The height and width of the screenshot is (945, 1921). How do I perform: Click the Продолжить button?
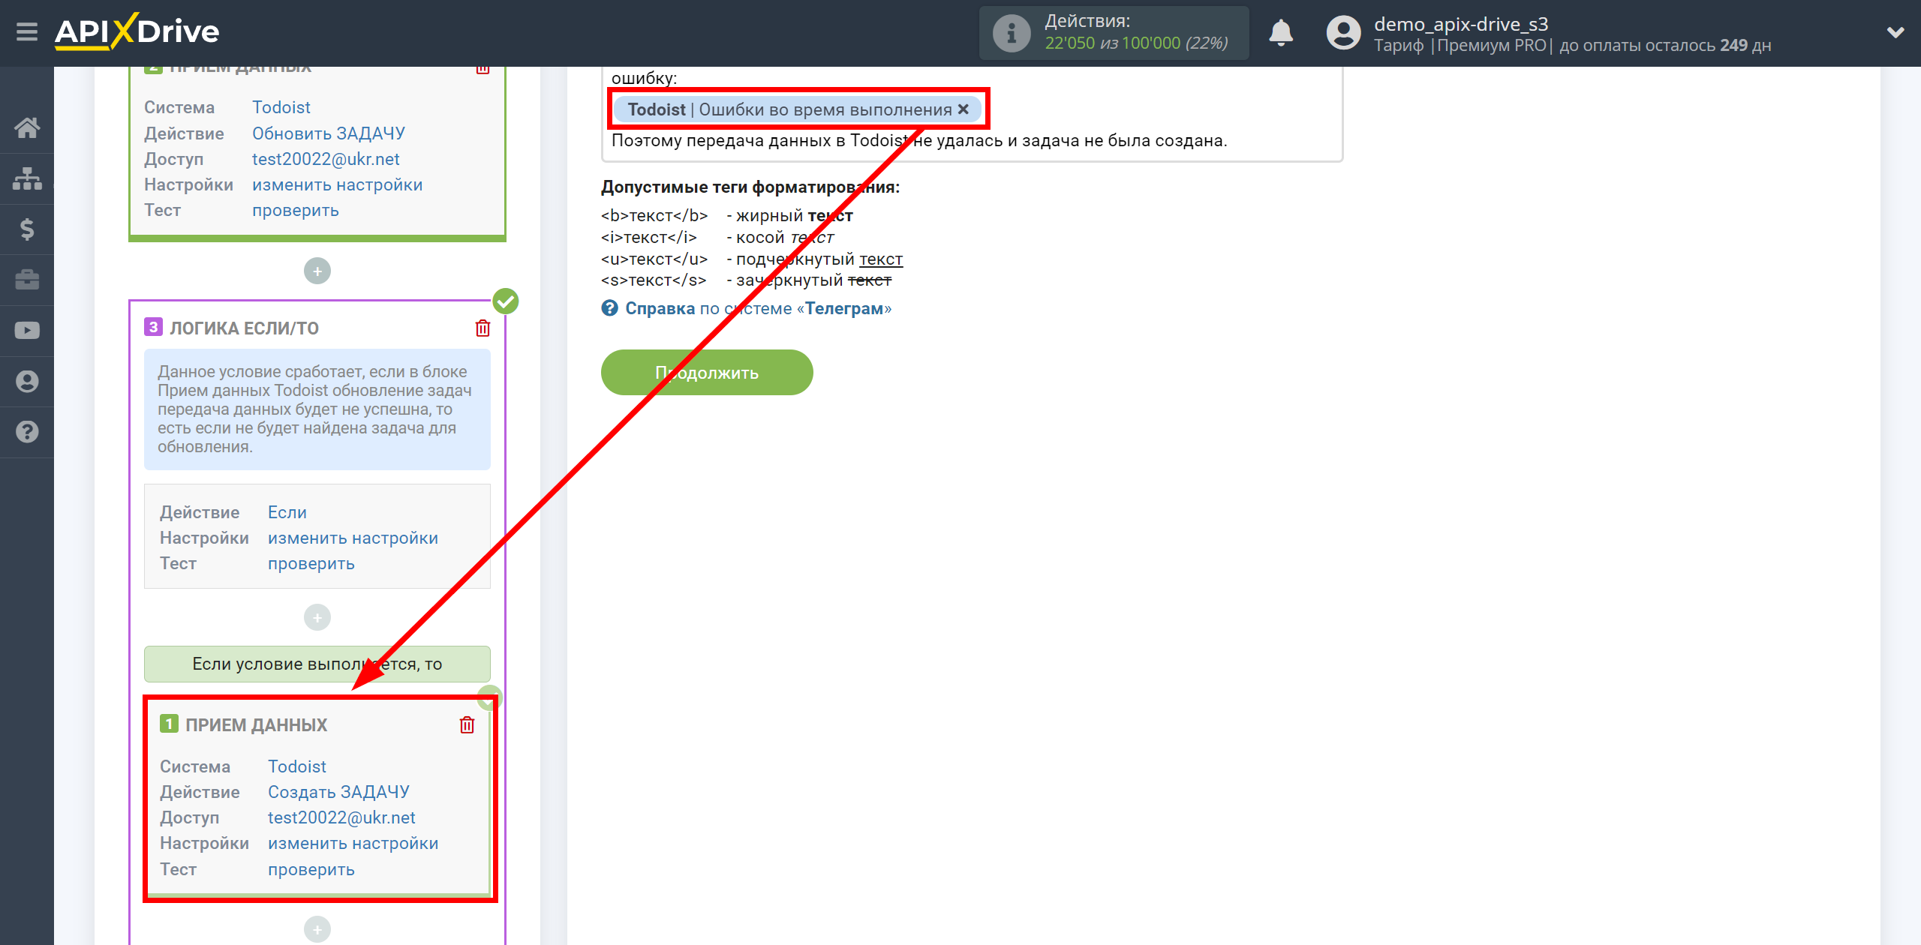pyautogui.click(x=707, y=372)
